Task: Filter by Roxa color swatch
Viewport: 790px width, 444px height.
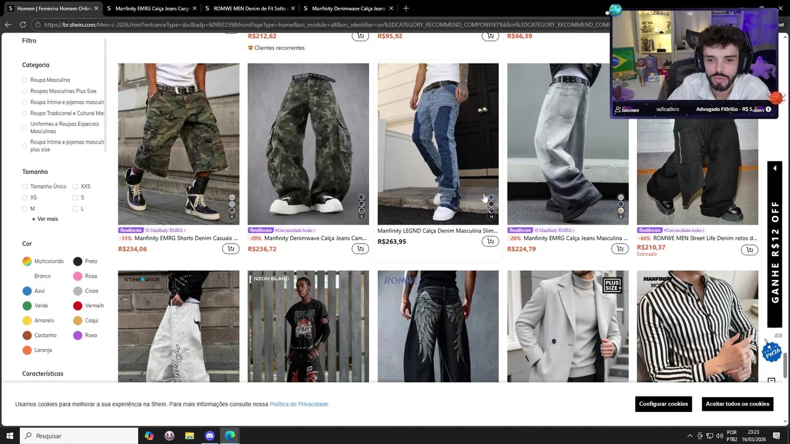Action: [x=78, y=335]
